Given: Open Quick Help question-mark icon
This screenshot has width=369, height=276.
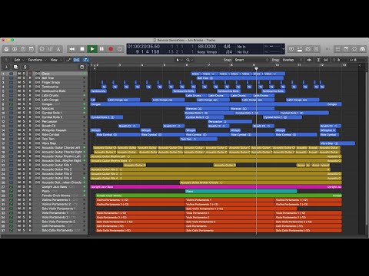Looking at the screenshot, I should pyautogui.click(x=23, y=49).
